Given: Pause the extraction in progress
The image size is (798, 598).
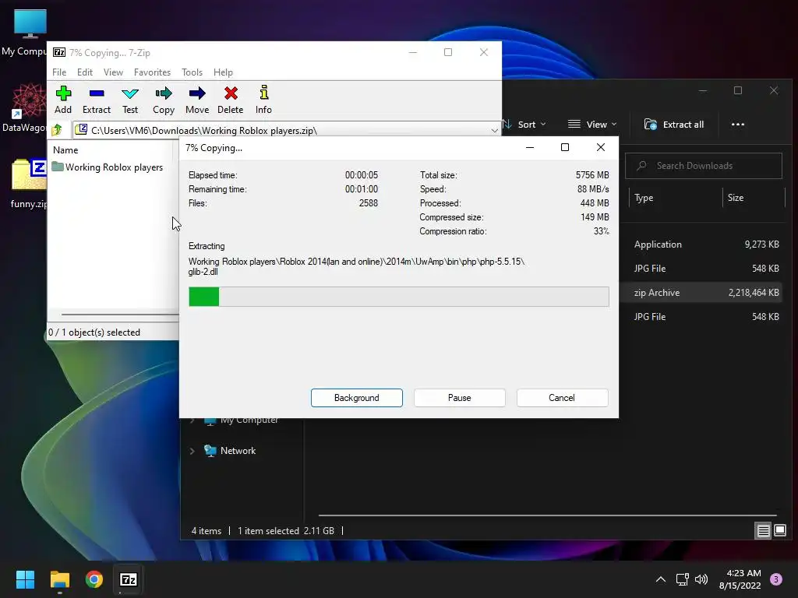Looking at the screenshot, I should click(x=460, y=398).
